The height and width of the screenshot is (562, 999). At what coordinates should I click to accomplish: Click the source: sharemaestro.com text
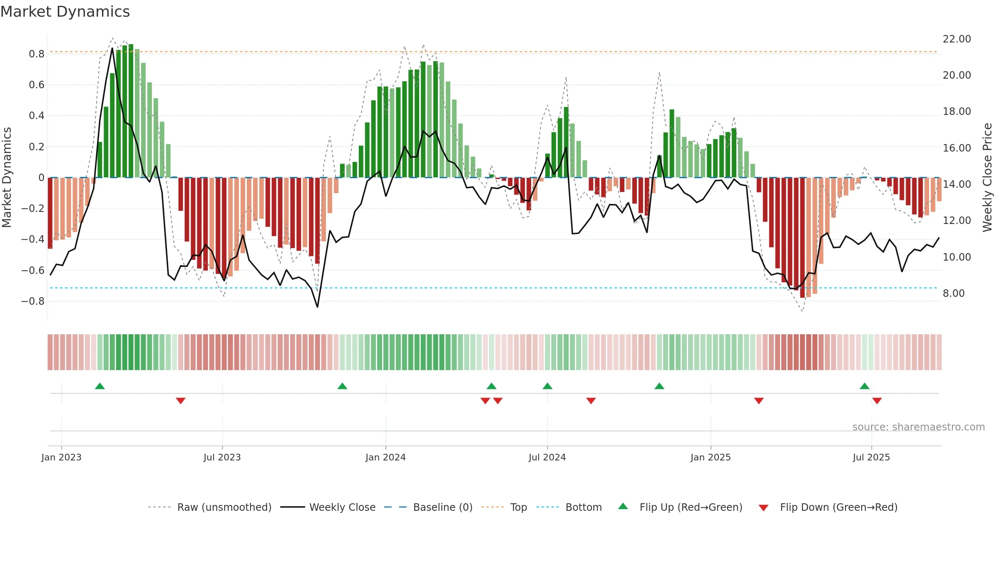point(919,427)
